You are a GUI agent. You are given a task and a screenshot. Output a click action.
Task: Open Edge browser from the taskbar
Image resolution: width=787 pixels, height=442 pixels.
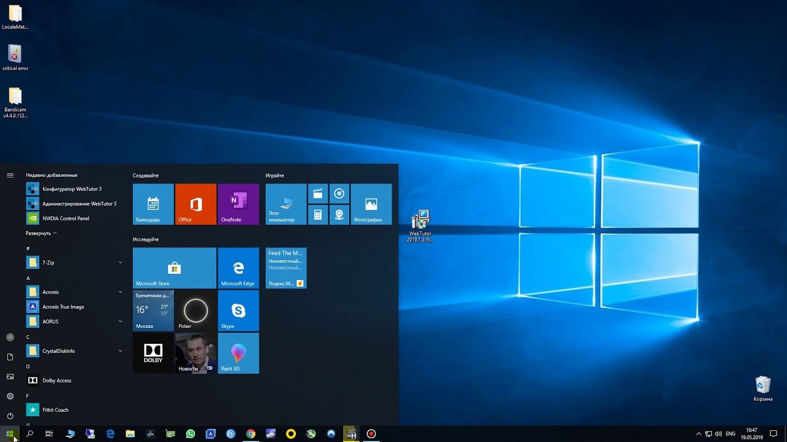[111, 434]
